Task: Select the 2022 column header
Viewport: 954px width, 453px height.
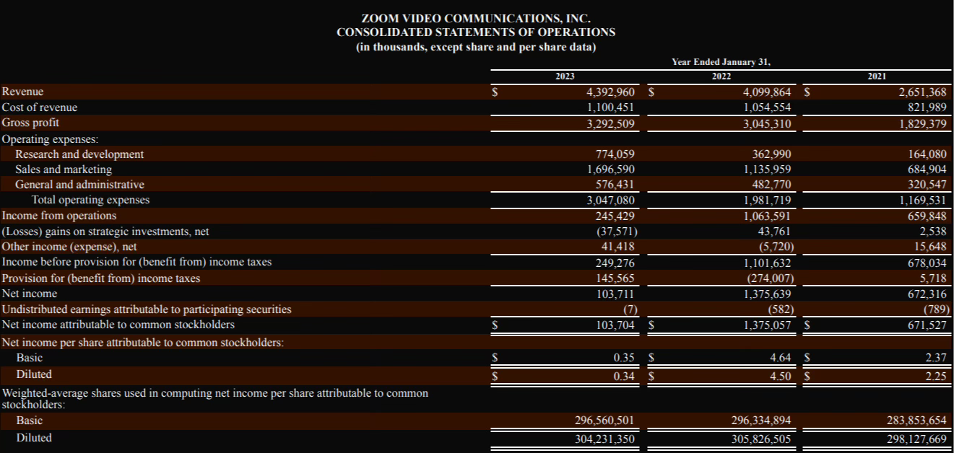Action: (721, 76)
